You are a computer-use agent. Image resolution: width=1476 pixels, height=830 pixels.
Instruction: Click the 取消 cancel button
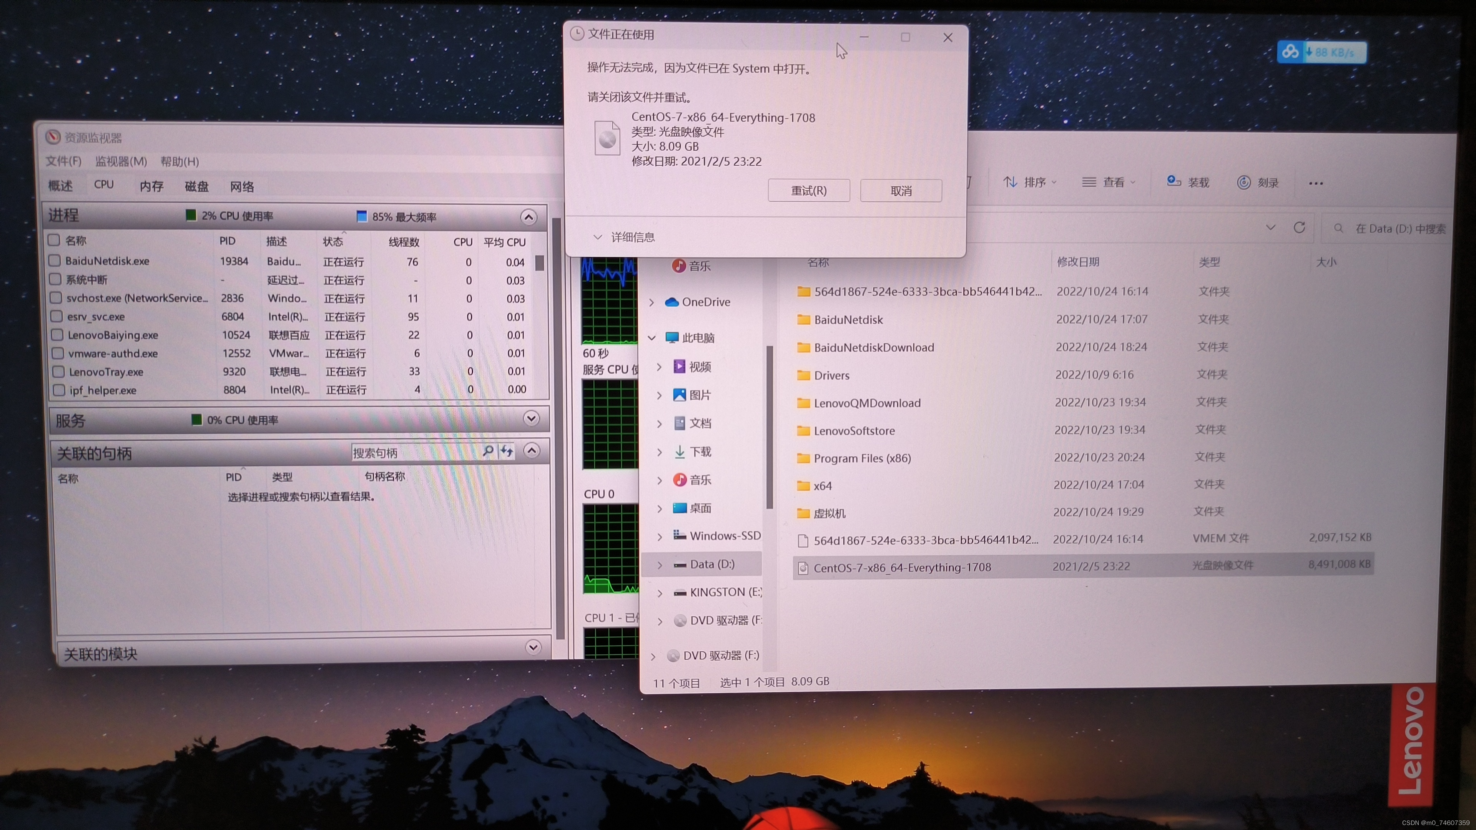[901, 191]
